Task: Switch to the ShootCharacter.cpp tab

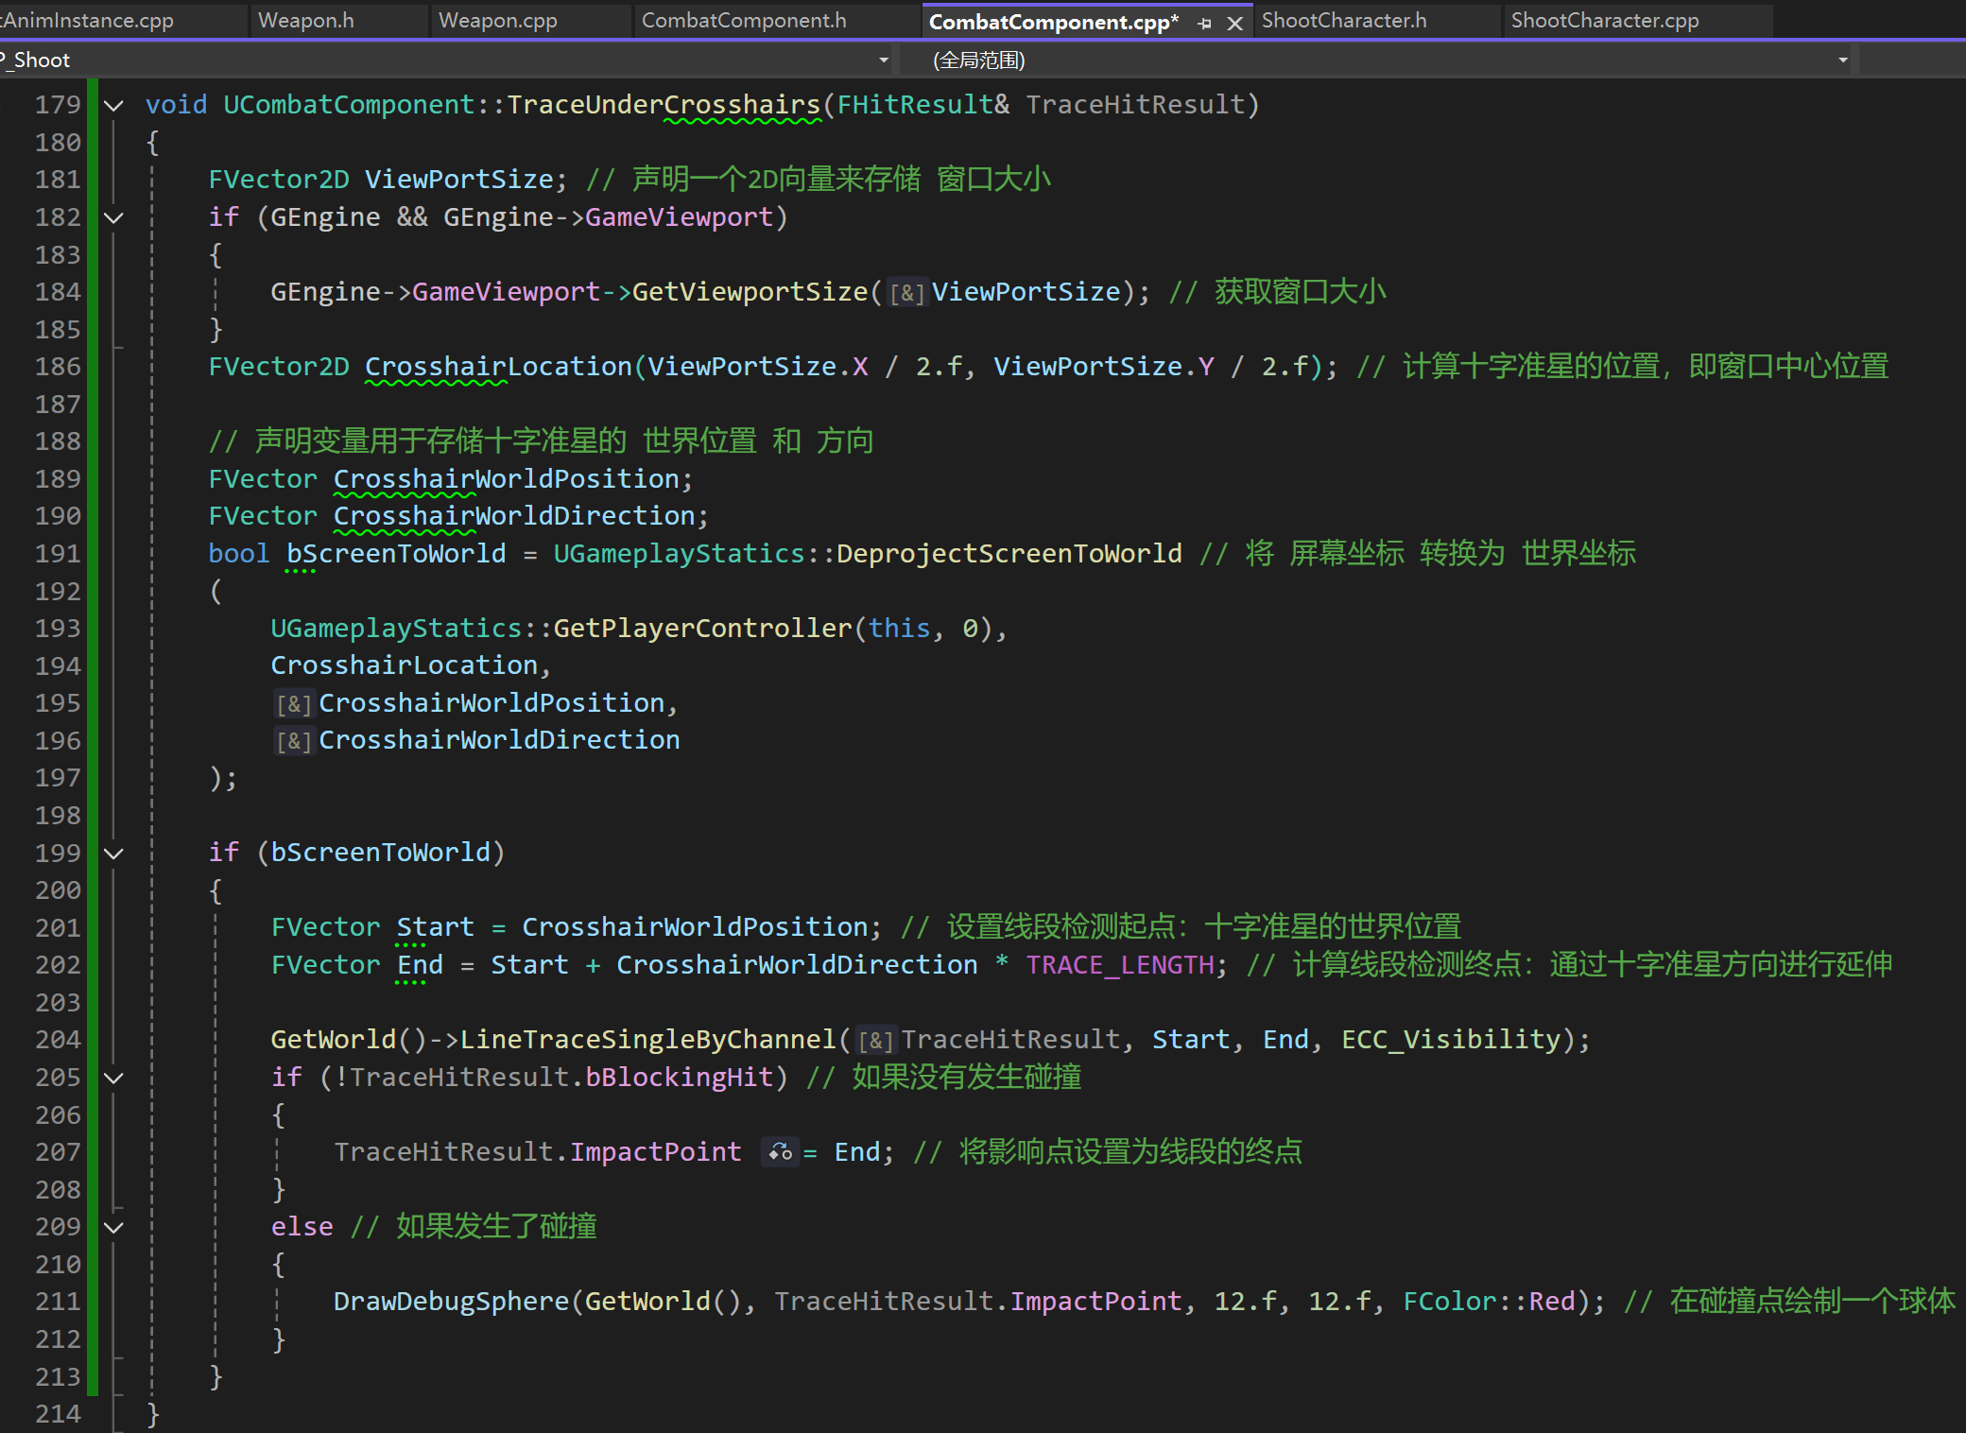Action: click(1604, 21)
